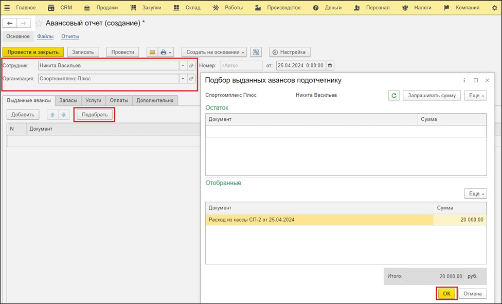The image size is (502, 304).
Task: Click the envelope email icon in toolbar
Action: 152,52
